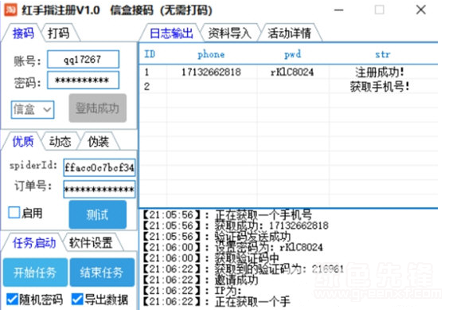The image size is (449, 310).
Task: Click the 订单号 input field
Action: coord(99,190)
